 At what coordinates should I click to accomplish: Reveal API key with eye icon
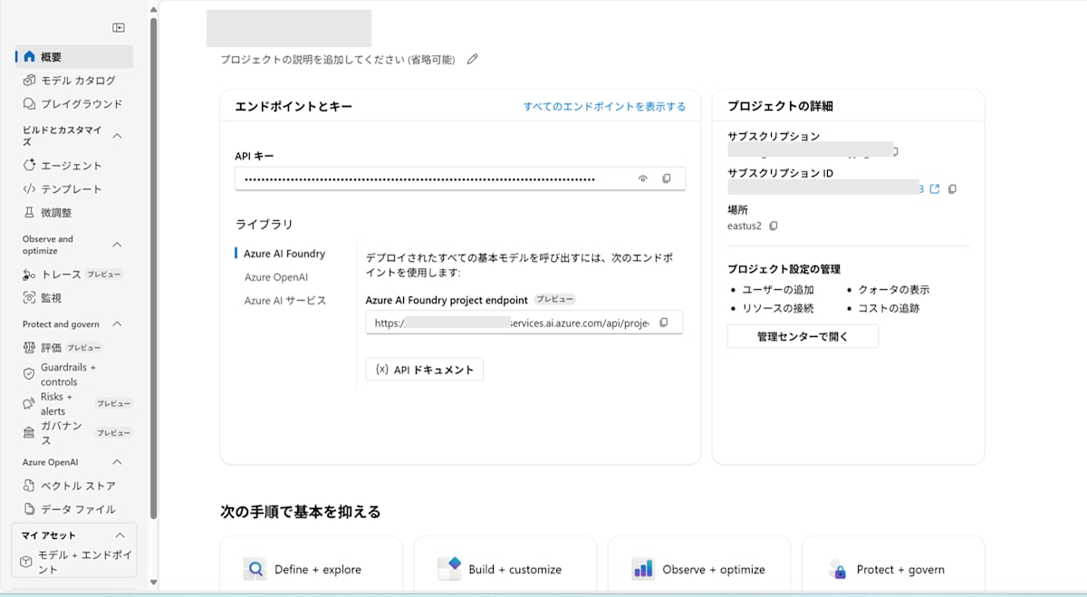click(x=643, y=179)
